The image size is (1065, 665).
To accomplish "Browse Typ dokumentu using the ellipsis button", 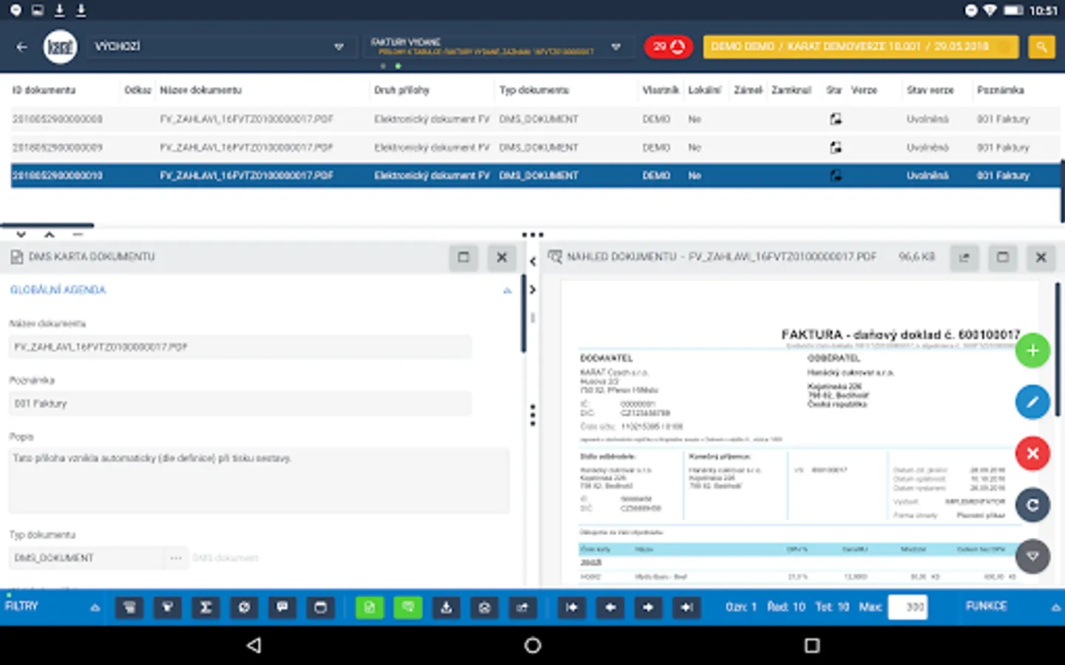I will [x=176, y=558].
